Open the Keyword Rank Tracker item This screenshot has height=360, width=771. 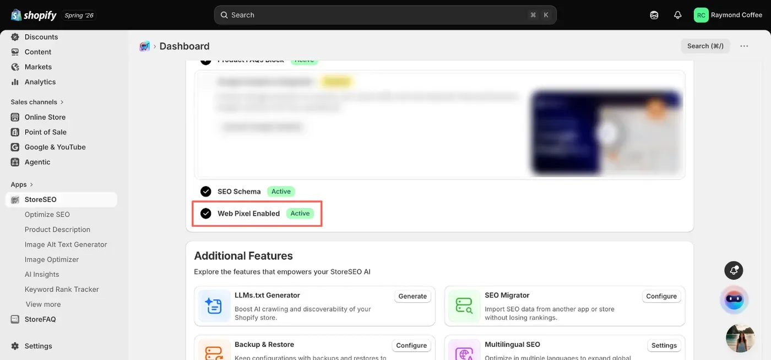coord(62,289)
